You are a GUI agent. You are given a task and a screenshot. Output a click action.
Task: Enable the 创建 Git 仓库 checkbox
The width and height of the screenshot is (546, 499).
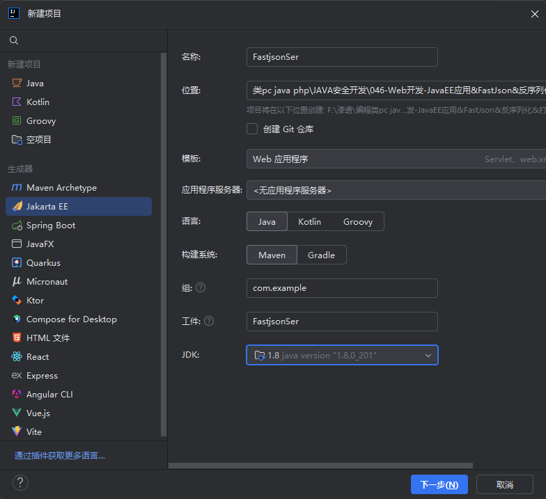click(x=252, y=129)
